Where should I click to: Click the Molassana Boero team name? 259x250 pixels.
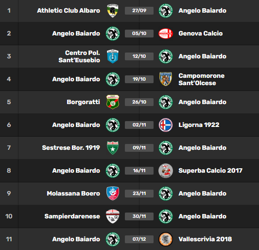click(x=73, y=194)
